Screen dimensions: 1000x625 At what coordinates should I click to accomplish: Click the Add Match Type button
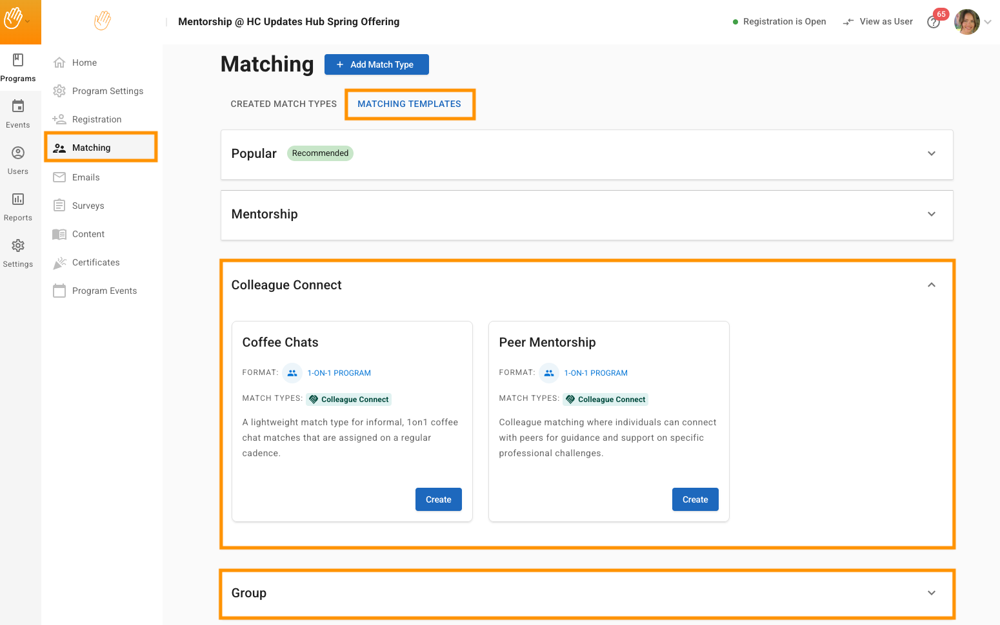coord(376,64)
